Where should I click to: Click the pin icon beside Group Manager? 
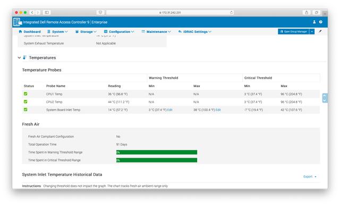point(320,31)
